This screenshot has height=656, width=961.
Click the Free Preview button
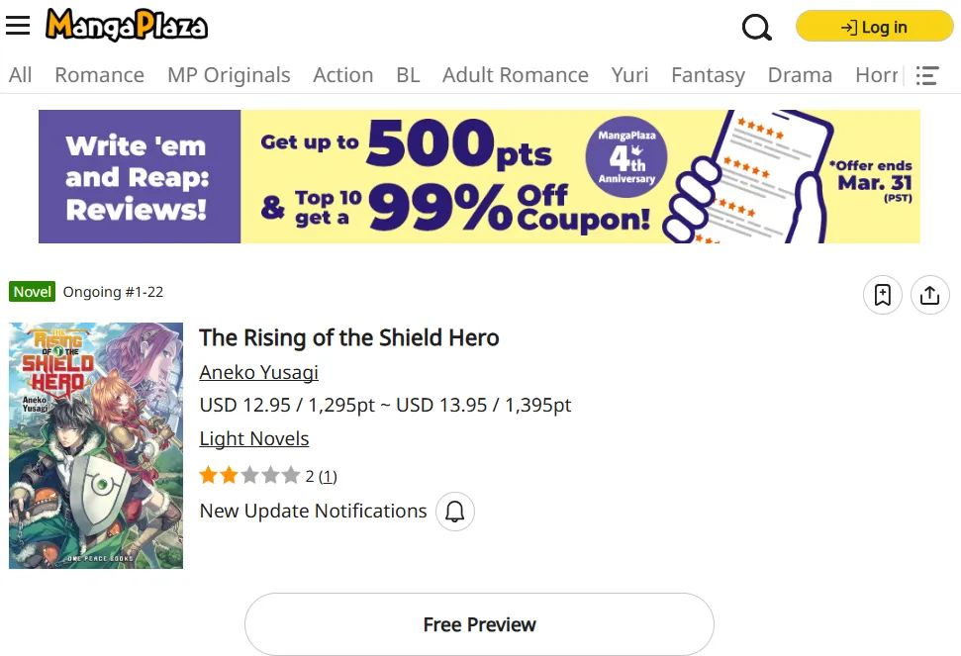479,624
